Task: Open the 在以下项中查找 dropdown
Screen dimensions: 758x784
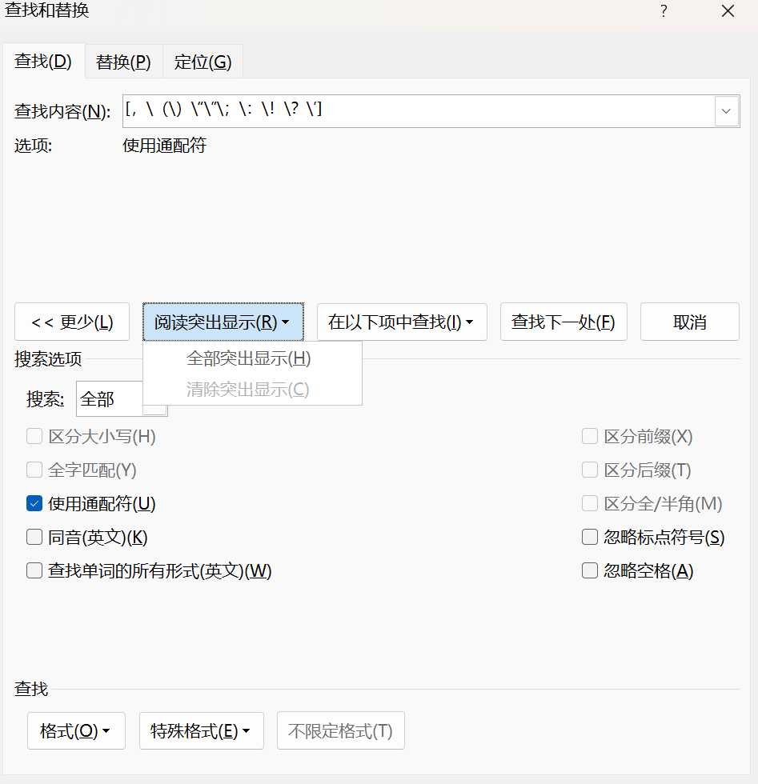Action: [x=402, y=322]
